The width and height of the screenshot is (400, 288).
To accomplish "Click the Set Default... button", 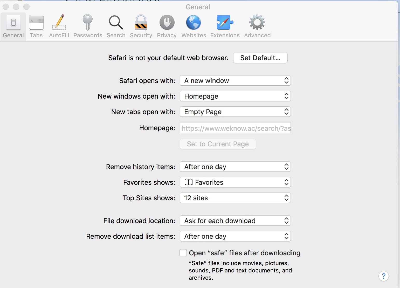I will (260, 58).
